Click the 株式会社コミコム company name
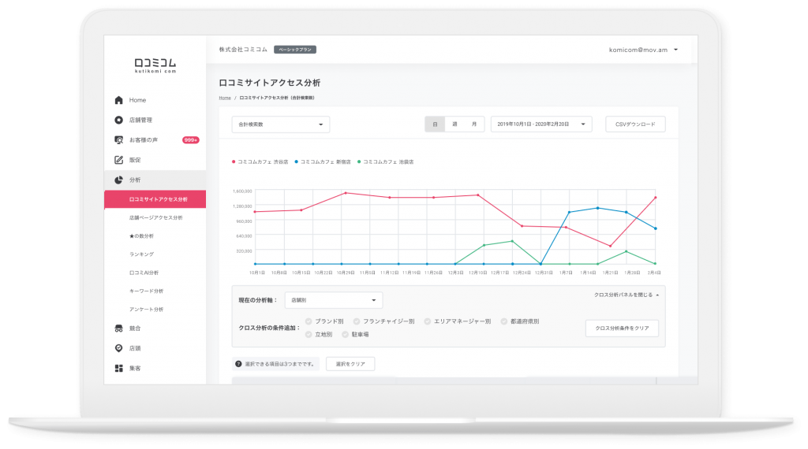The image size is (808, 449). pyautogui.click(x=243, y=50)
